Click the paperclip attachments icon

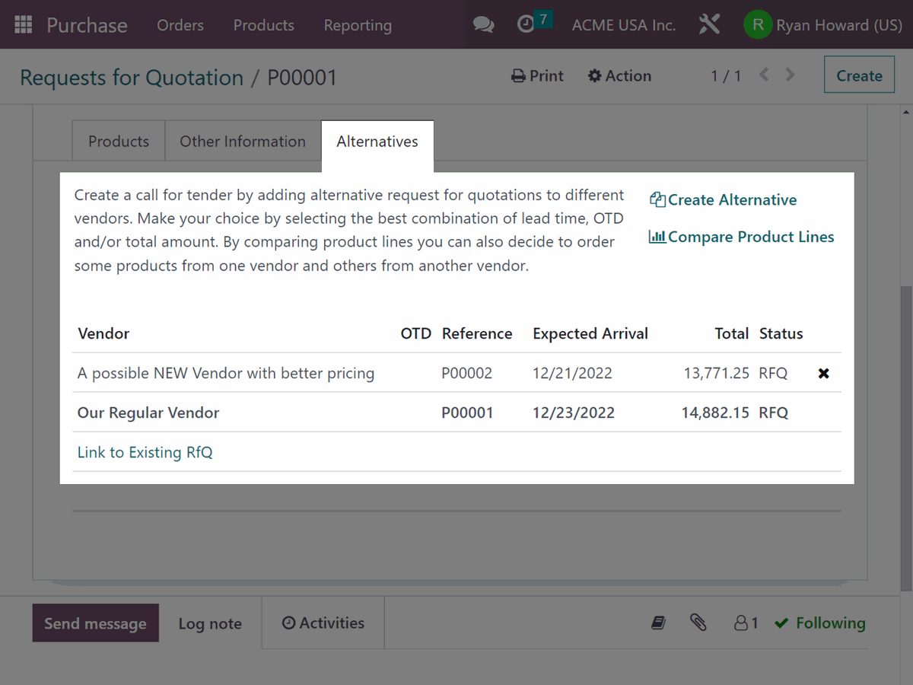point(698,623)
